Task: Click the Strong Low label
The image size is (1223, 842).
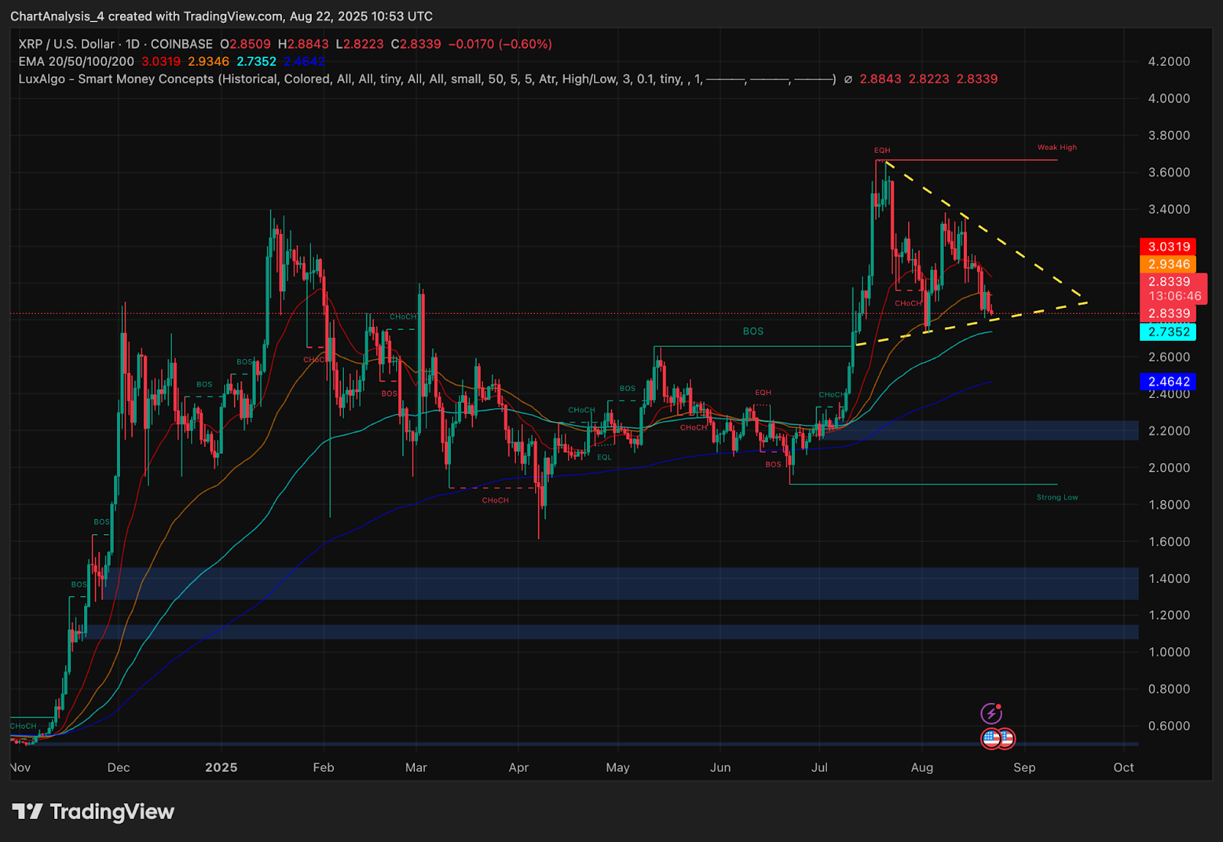Action: click(1057, 497)
